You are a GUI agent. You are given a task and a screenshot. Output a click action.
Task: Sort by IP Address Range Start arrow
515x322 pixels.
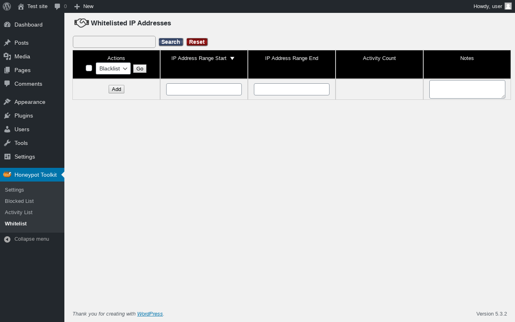point(232,58)
